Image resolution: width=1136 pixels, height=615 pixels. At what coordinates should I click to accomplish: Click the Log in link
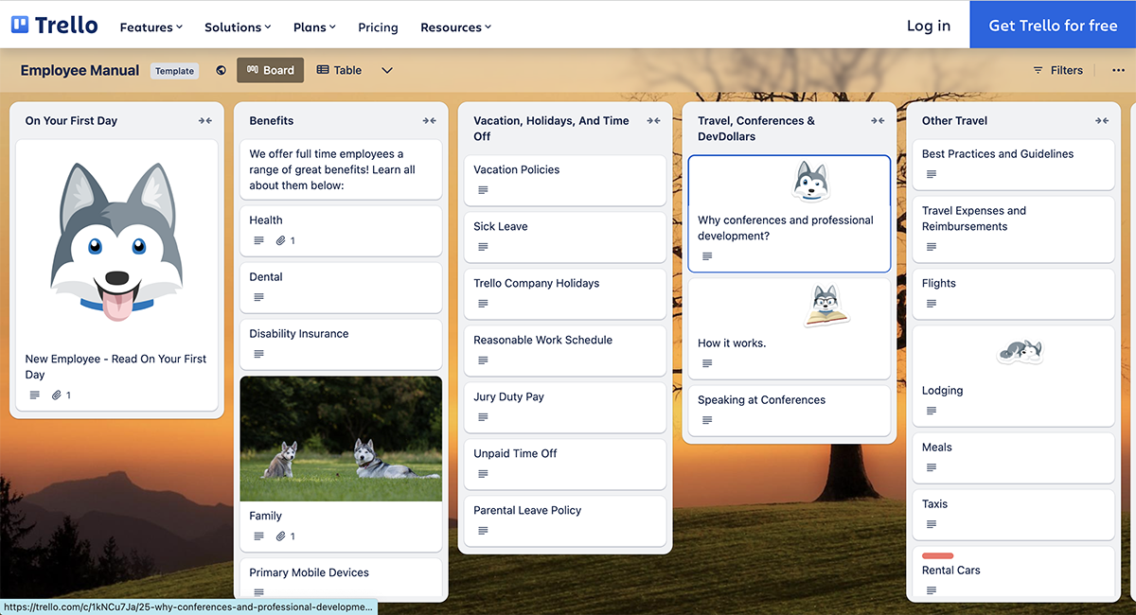(x=928, y=26)
